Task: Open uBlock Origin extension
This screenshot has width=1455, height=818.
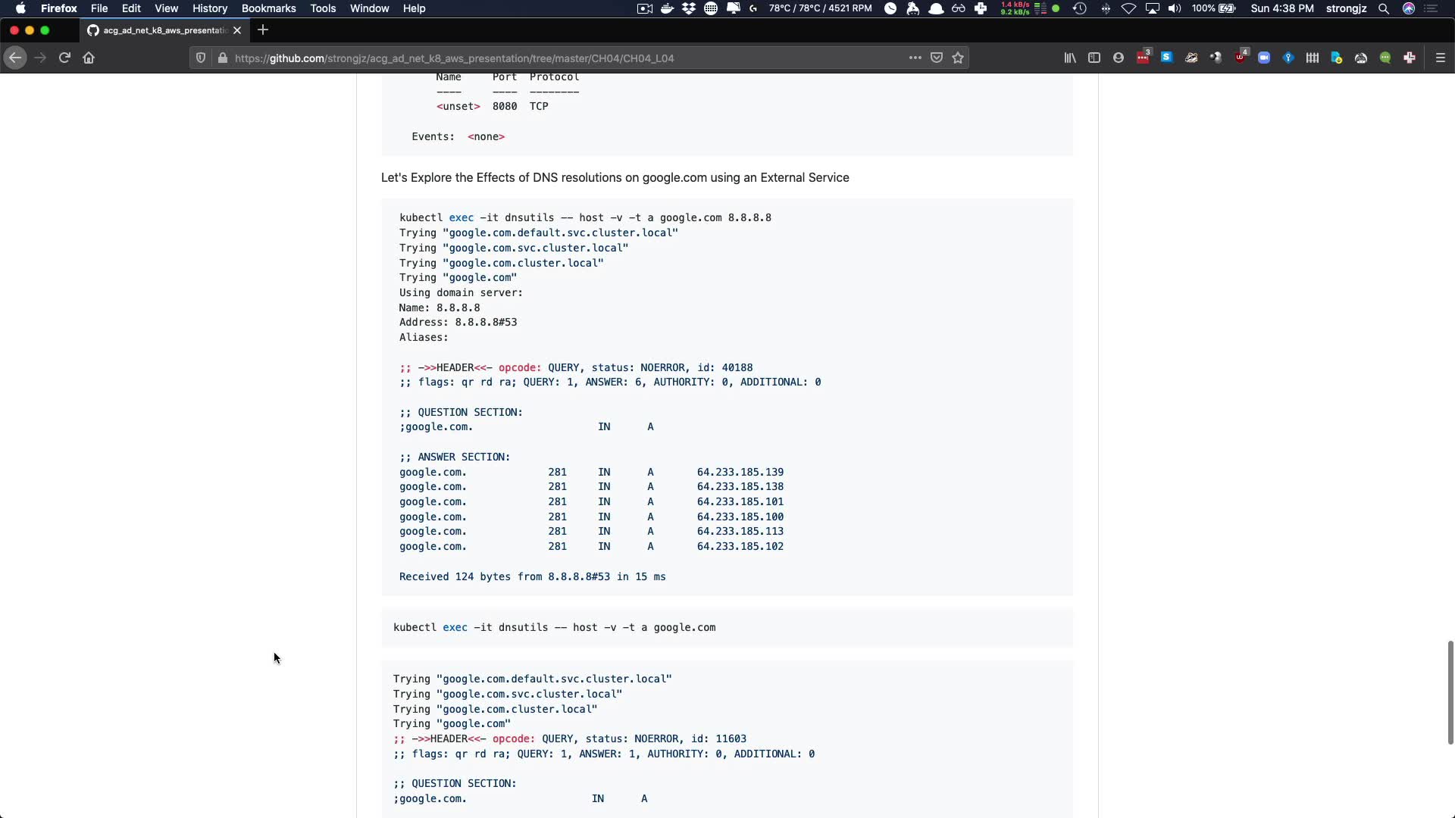Action: coord(1240,58)
